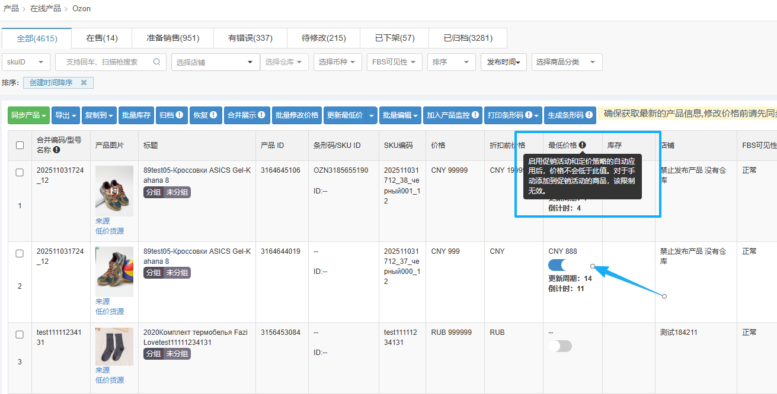Screen dimensions: 777x394
Task: Click 批量修改价格 button
Action: [296, 115]
